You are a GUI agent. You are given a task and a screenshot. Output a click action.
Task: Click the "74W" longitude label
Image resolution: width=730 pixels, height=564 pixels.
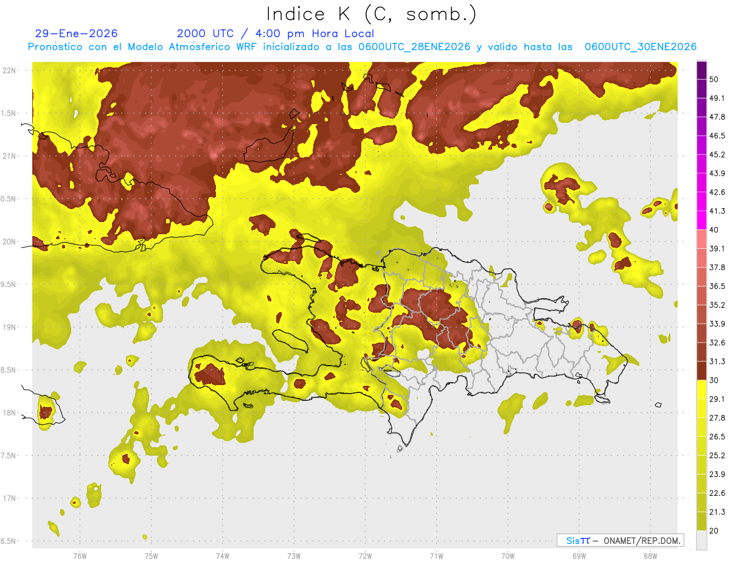tap(223, 555)
